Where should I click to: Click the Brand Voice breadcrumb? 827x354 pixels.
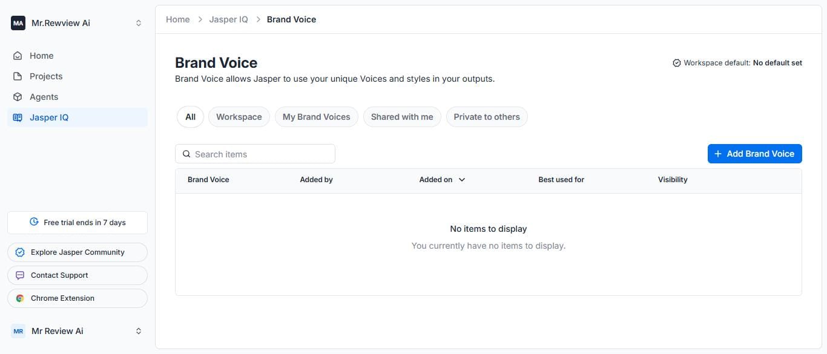click(292, 19)
